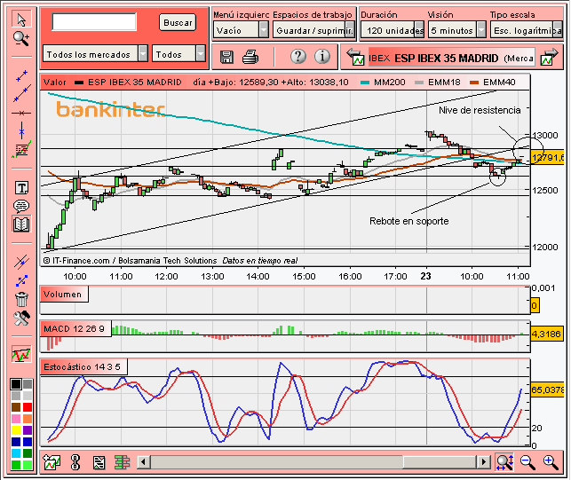Image resolution: width=571 pixels, height=480 pixels.
Task: Choose the extended trend line tool
Action: pyautogui.click(x=21, y=93)
